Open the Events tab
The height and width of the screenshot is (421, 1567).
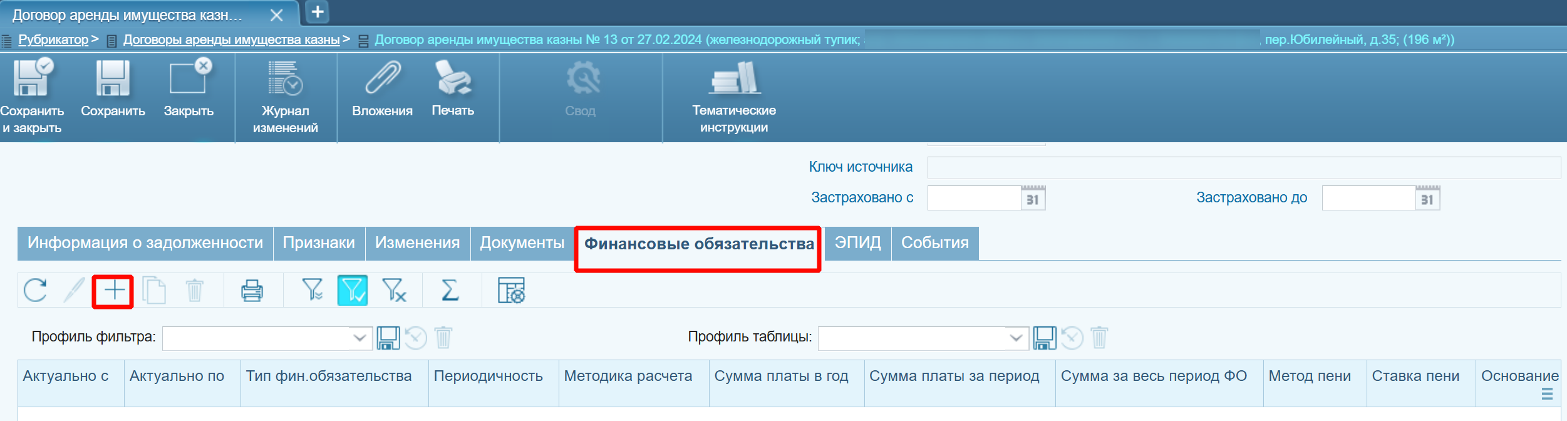pyautogui.click(x=934, y=243)
